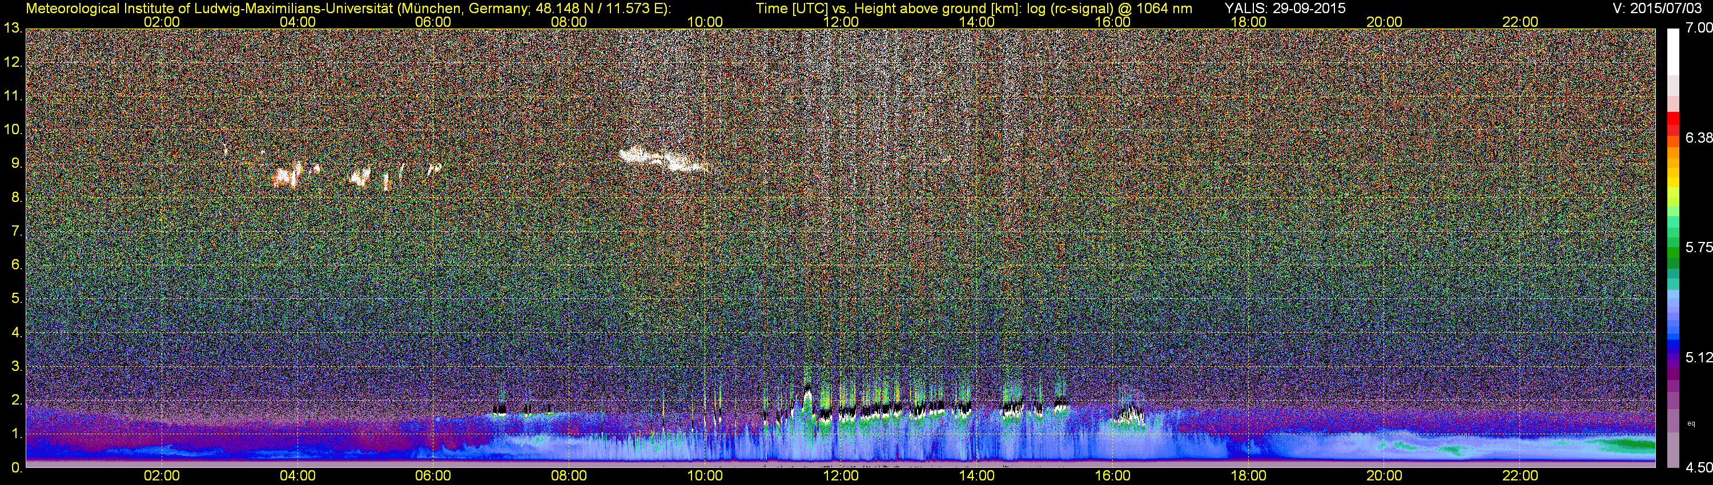Click the 8 km height axis label

pyautogui.click(x=16, y=197)
